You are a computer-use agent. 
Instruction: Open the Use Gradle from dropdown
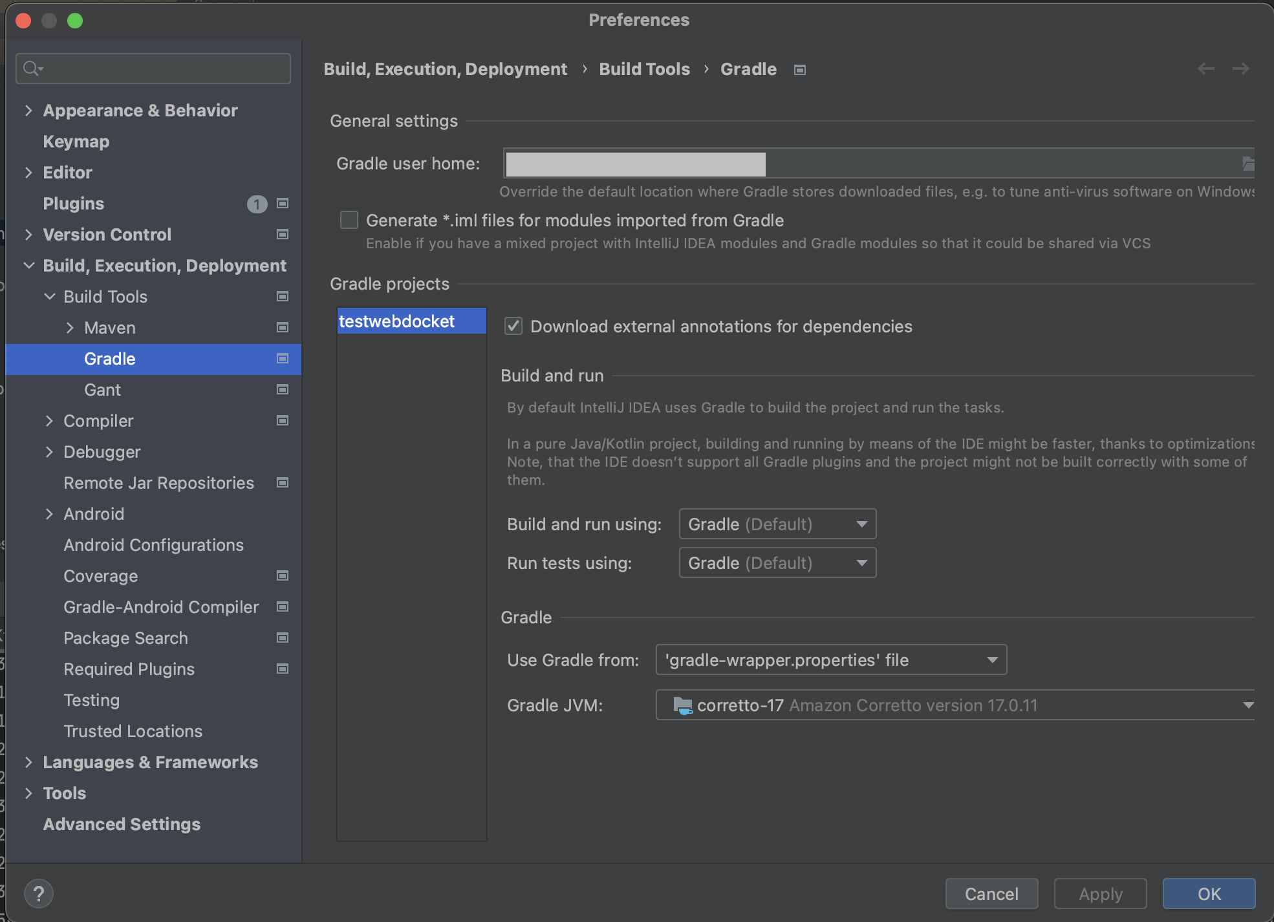(831, 660)
